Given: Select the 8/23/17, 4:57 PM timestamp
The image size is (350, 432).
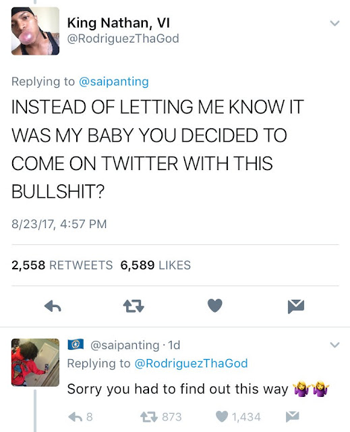Looking at the screenshot, I should coord(59,224).
